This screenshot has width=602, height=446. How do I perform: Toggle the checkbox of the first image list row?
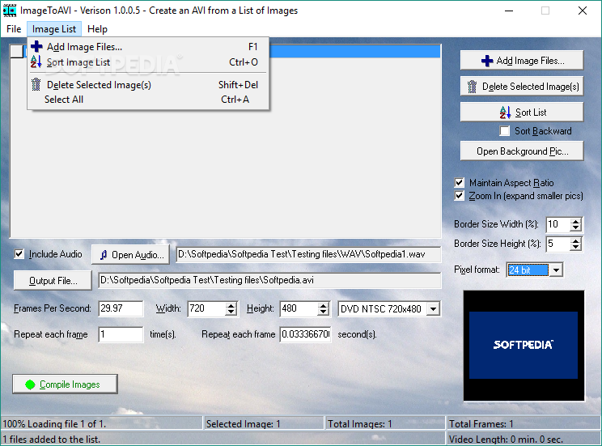(x=16, y=52)
